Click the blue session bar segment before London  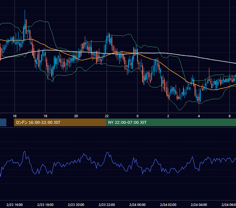pos(3,122)
